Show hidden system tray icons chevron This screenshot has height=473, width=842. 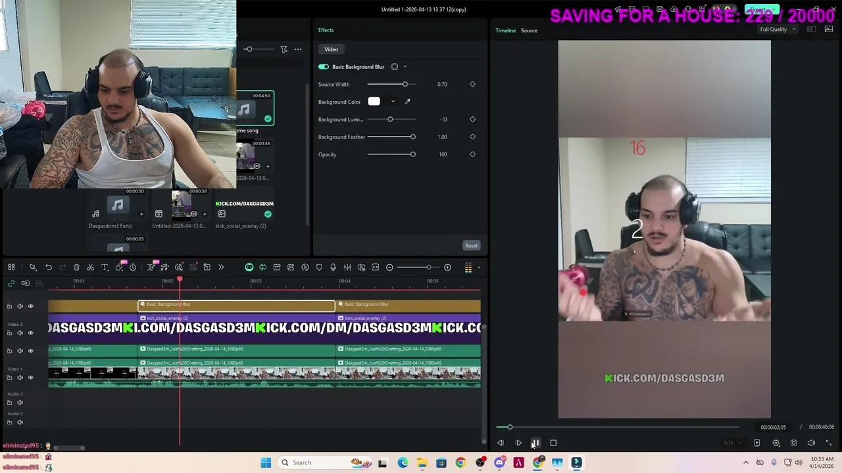[x=746, y=463]
